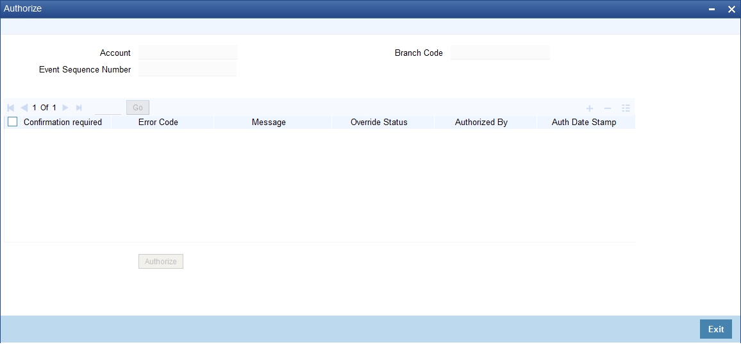Click the page number entry box
The image size is (741, 347).
click(x=108, y=108)
